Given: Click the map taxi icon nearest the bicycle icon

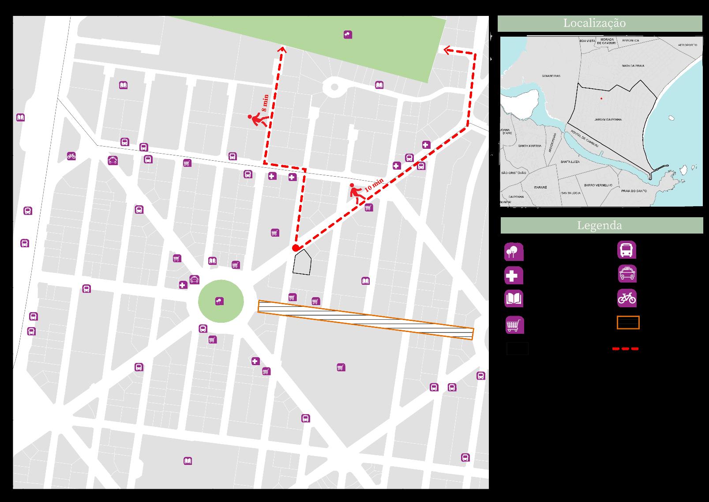Looking at the screenshot, I should pos(113,160).
